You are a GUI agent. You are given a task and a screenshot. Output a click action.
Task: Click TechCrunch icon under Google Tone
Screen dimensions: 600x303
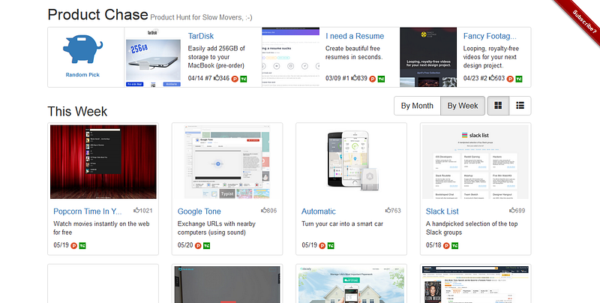(x=207, y=245)
